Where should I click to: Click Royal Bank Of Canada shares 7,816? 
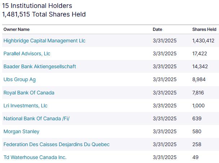pyautogui.click(x=198, y=93)
